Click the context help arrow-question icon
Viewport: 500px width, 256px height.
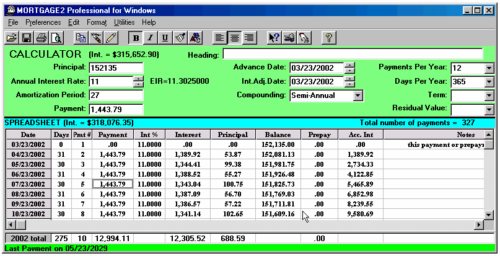point(274,38)
